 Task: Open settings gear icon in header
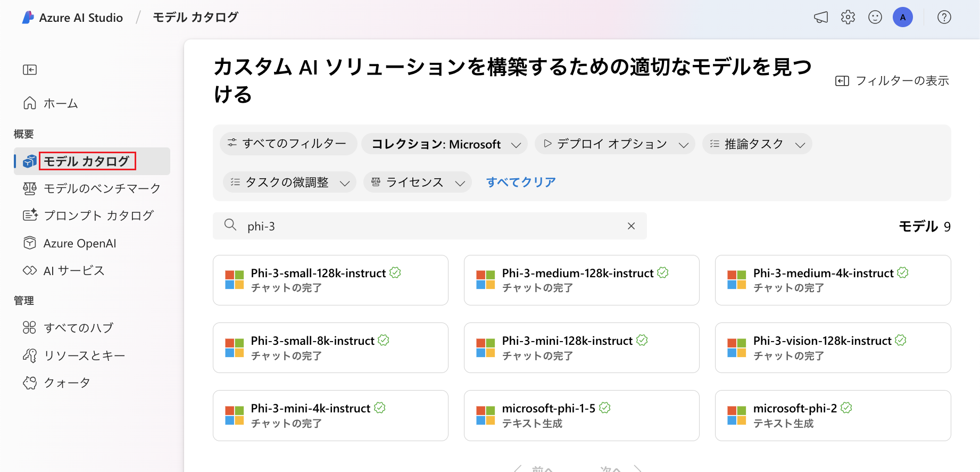tap(848, 18)
